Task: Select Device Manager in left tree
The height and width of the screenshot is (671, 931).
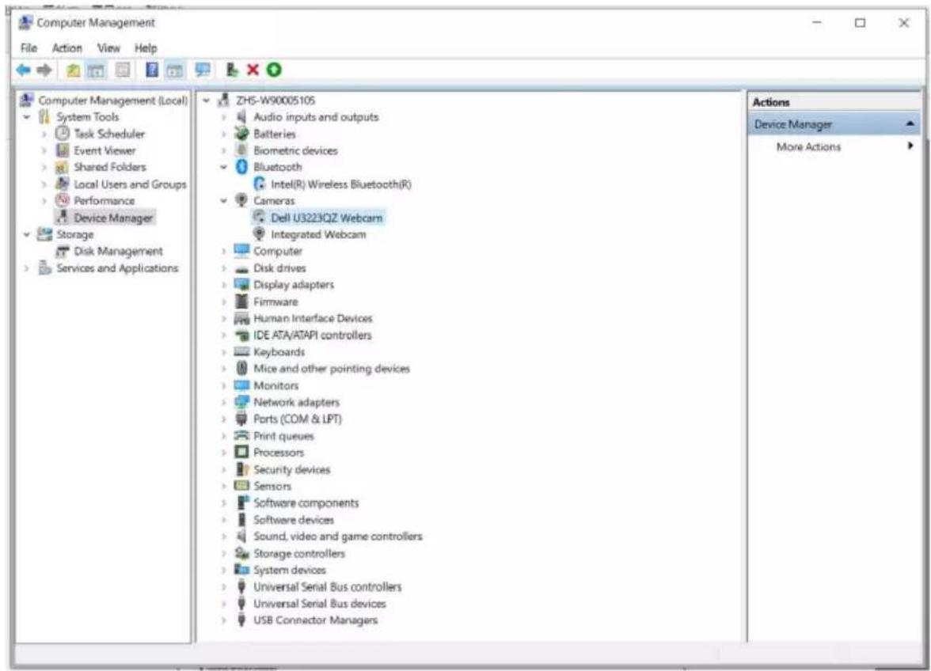Action: [112, 218]
